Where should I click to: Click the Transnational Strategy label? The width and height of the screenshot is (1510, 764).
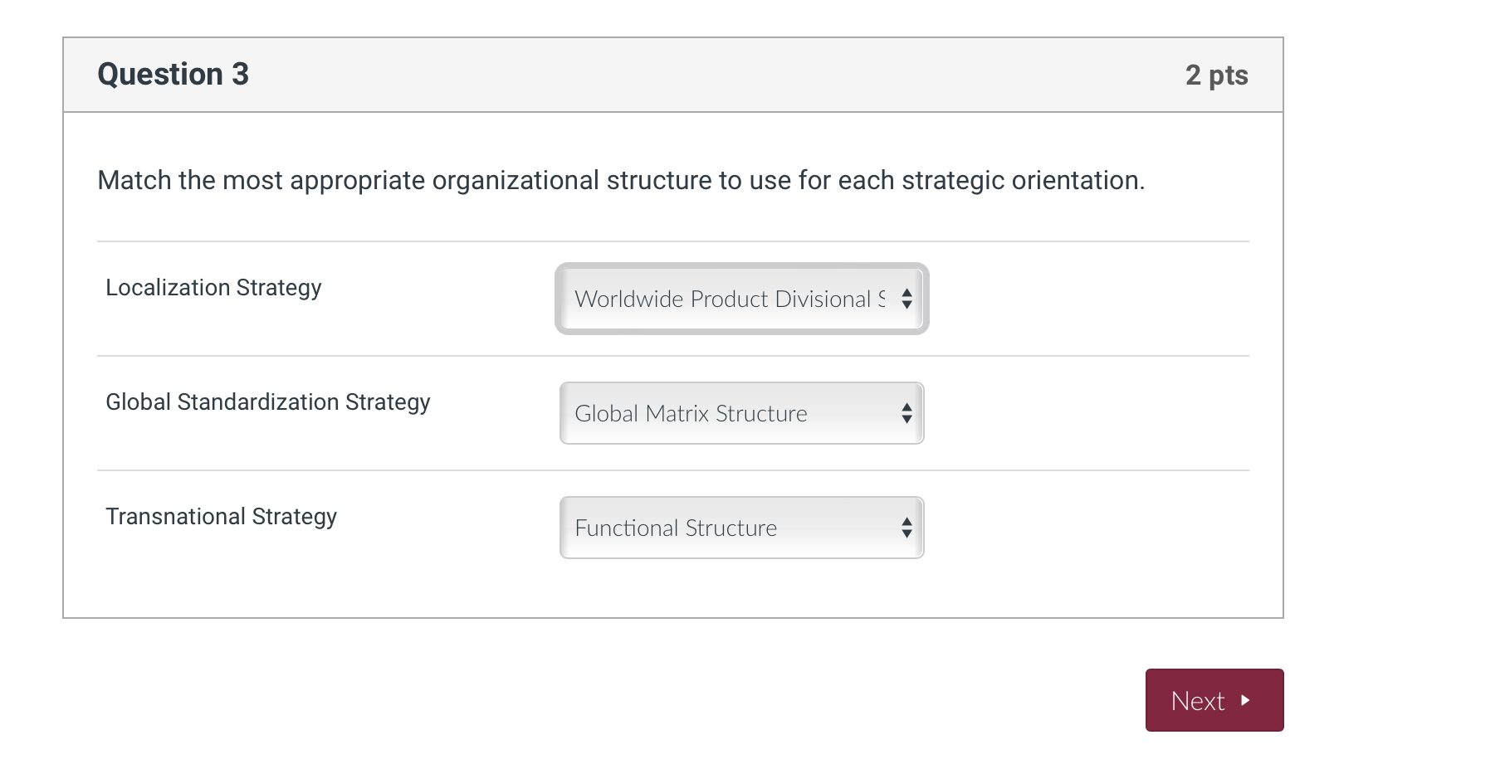[221, 517]
